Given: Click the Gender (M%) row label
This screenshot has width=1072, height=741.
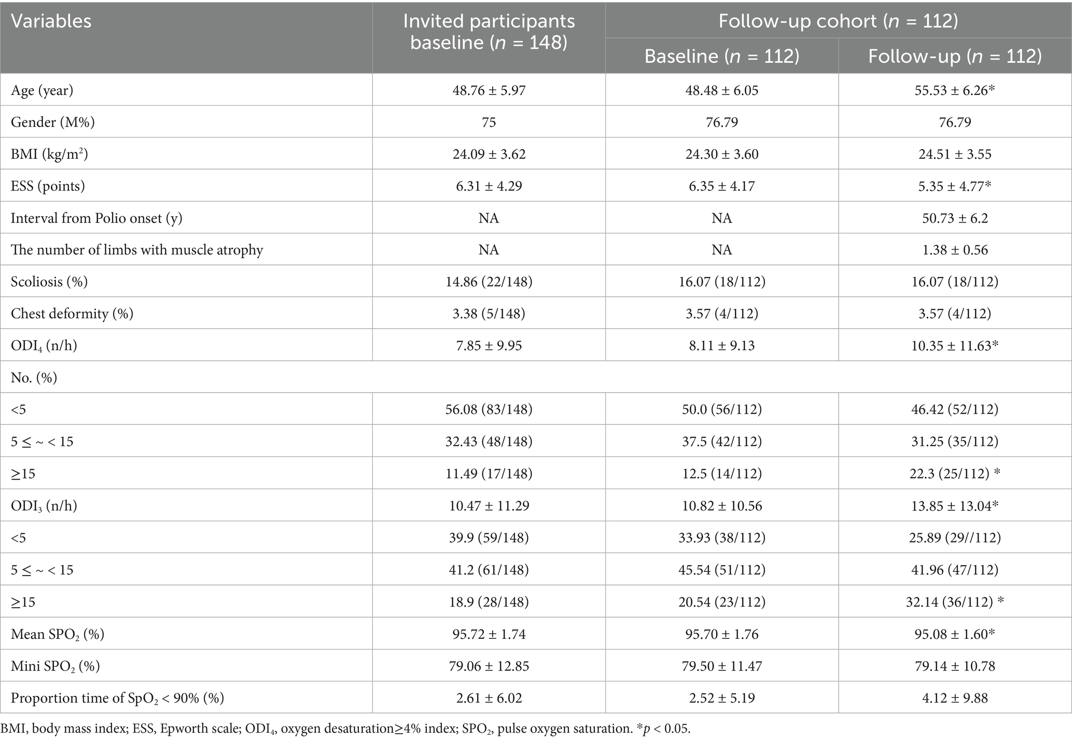Looking at the screenshot, I should coord(52,122).
